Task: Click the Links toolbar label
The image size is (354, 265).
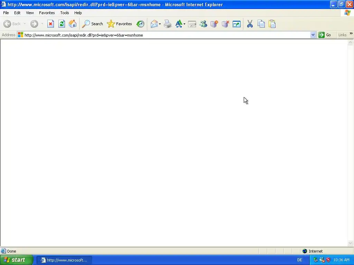Action: pos(342,35)
